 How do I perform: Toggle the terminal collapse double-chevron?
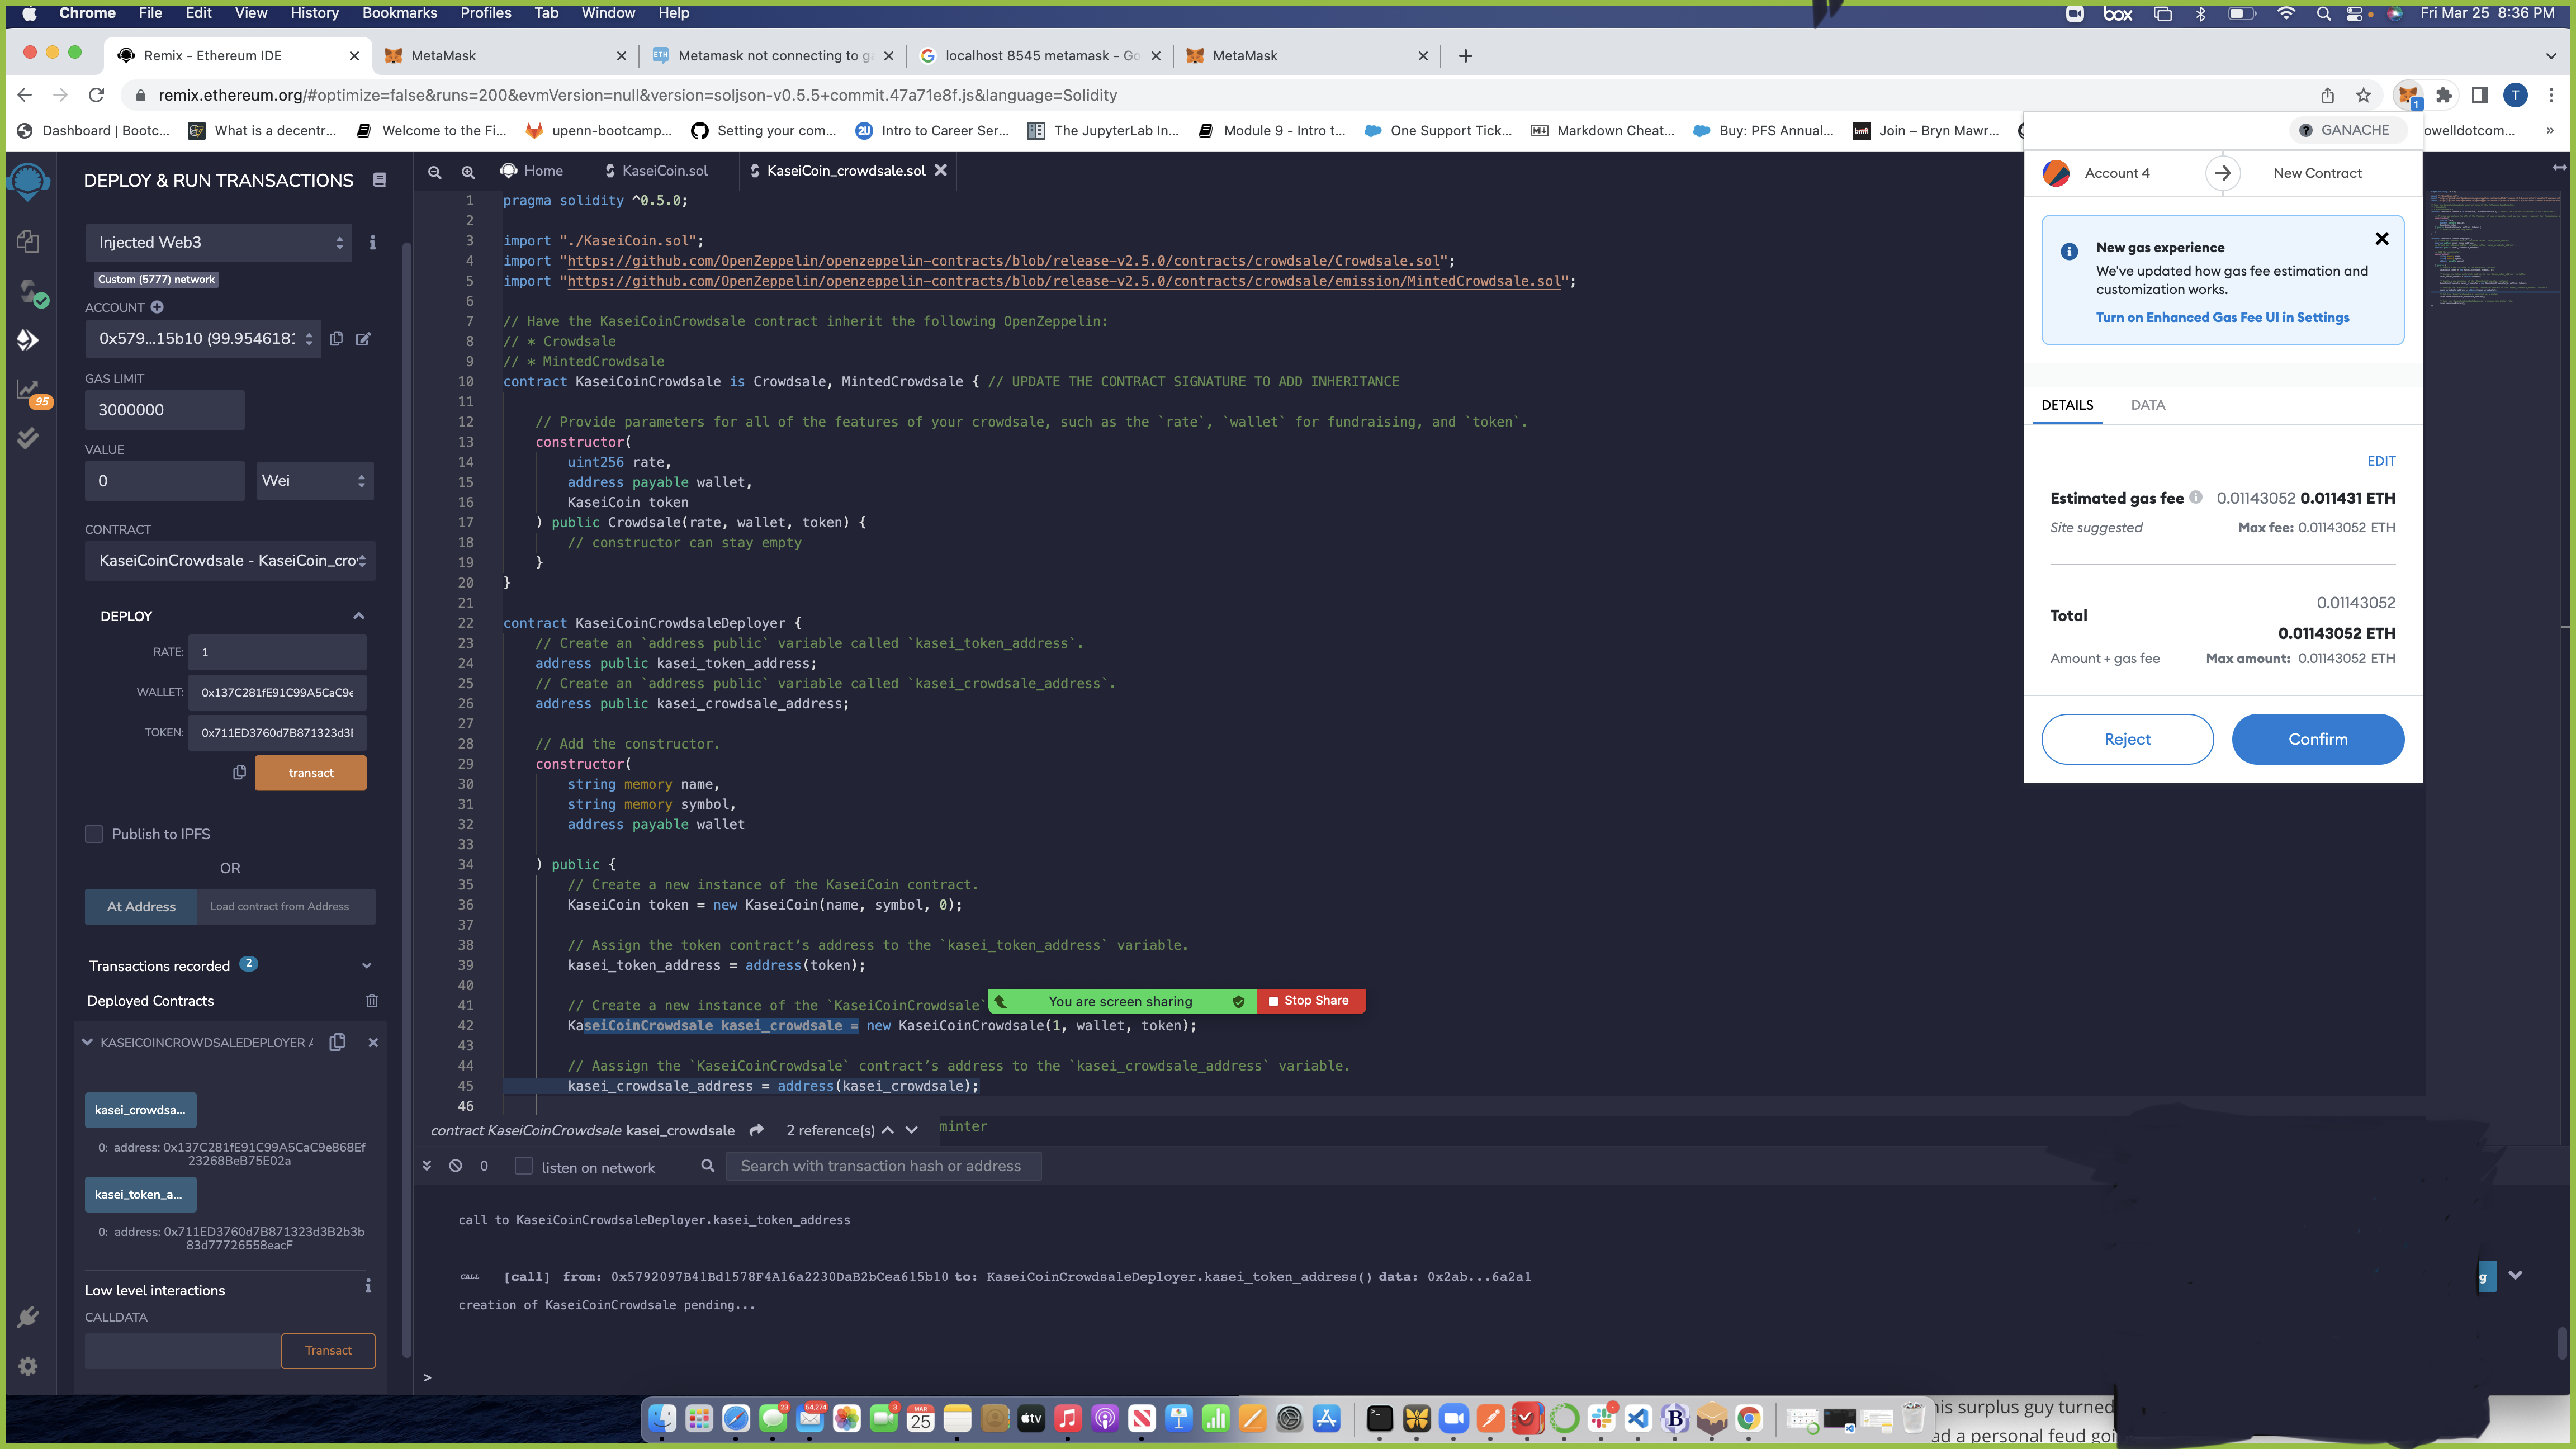coord(427,1166)
